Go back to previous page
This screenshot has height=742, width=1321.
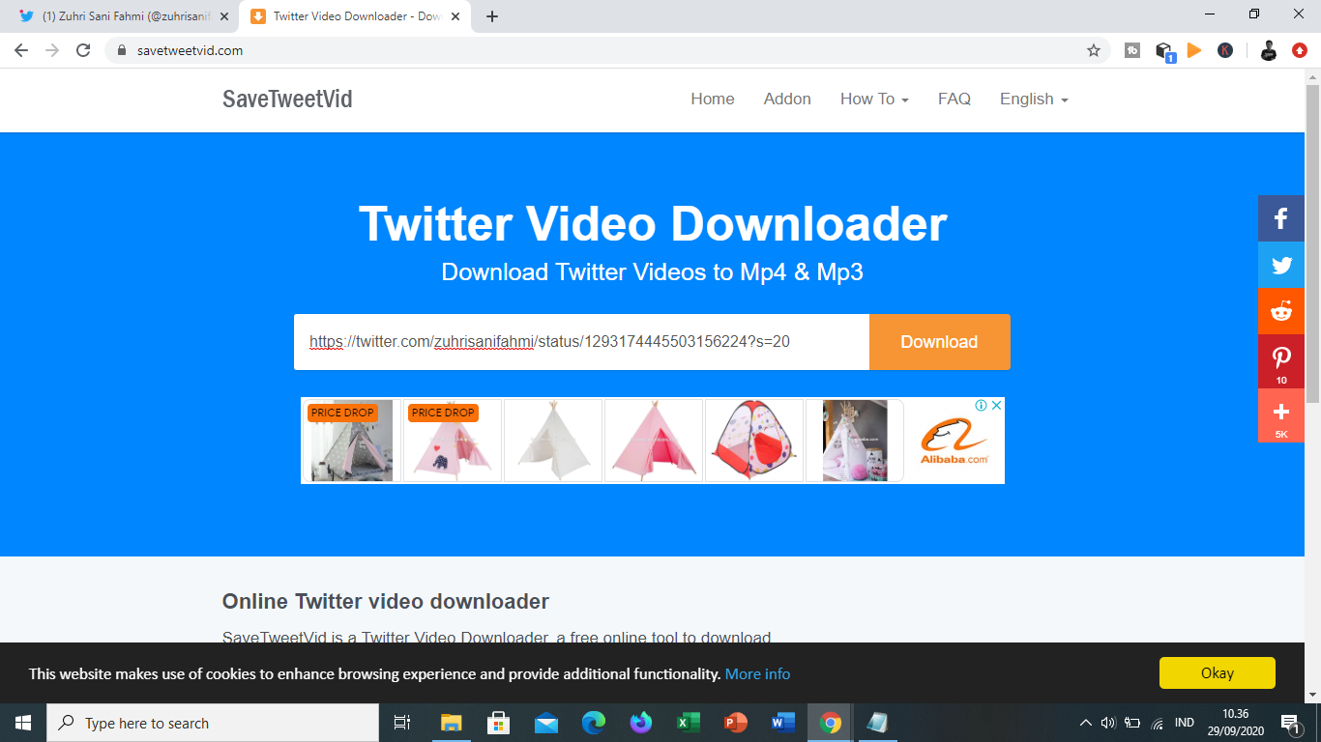coord(21,50)
